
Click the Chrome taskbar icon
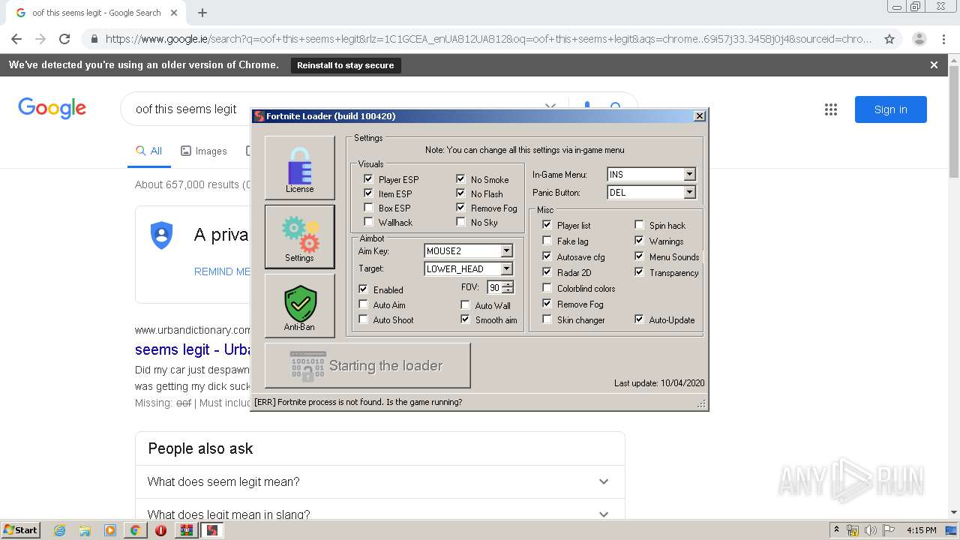pyautogui.click(x=135, y=530)
